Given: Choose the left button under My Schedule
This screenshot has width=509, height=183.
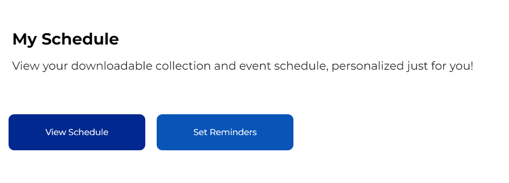Looking at the screenshot, I should point(77,132).
